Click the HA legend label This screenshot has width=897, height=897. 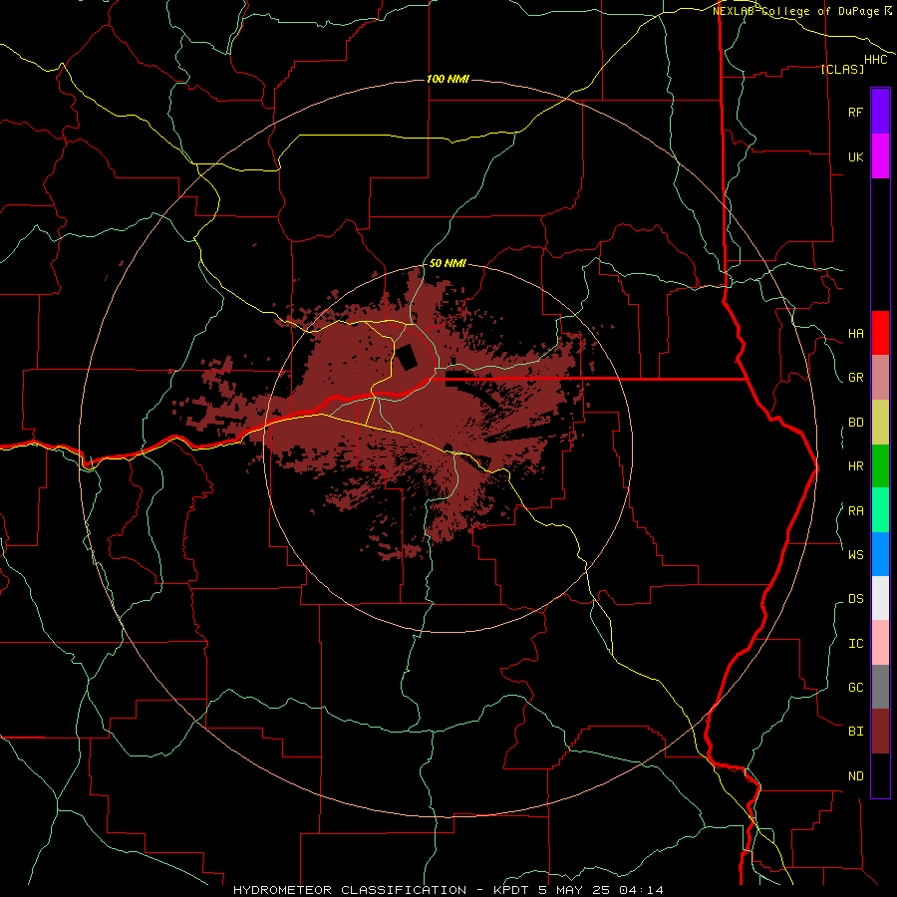855,333
